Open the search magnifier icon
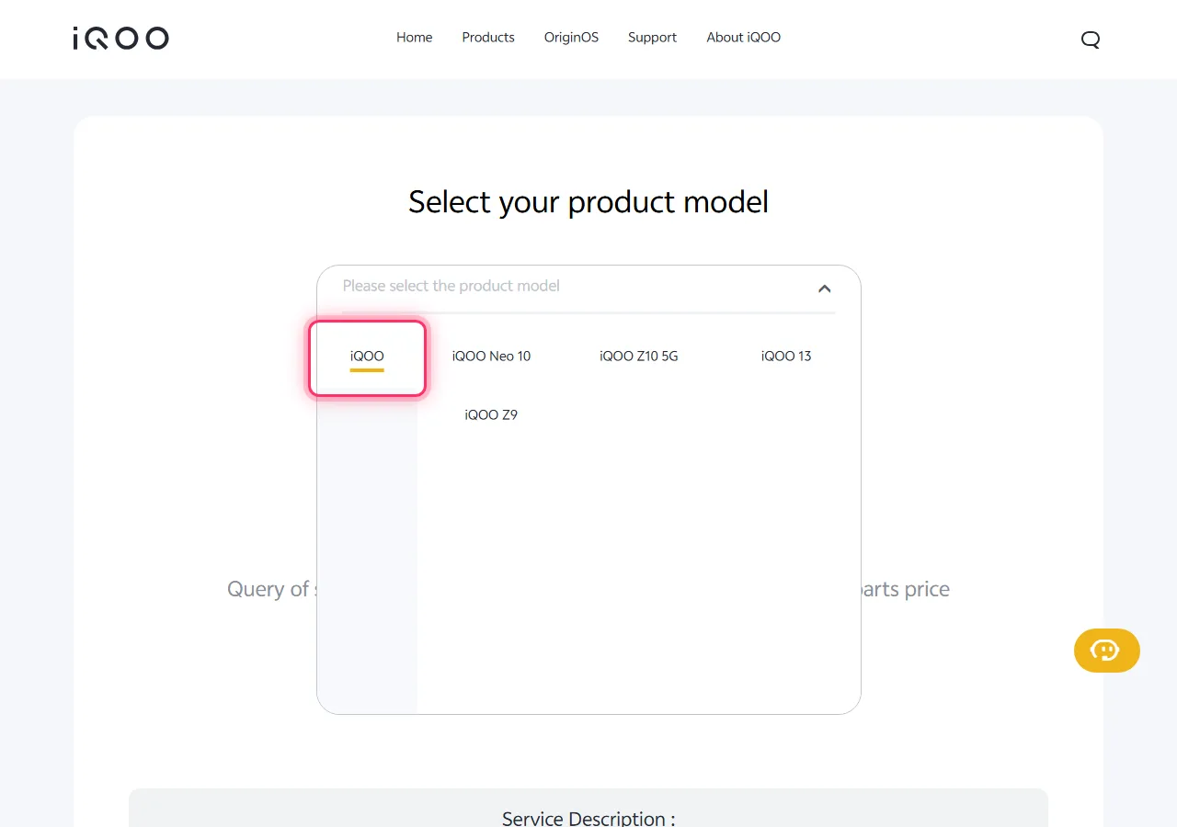 coord(1091,39)
